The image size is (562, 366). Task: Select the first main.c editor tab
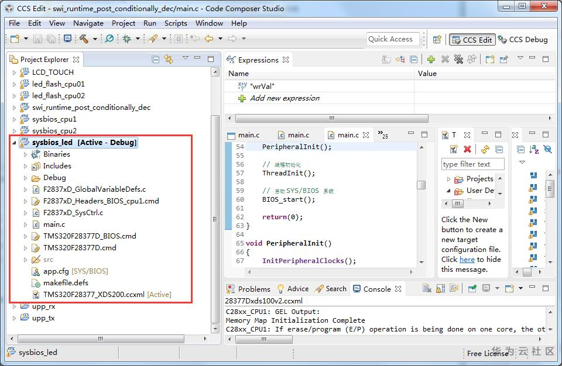pyautogui.click(x=244, y=135)
